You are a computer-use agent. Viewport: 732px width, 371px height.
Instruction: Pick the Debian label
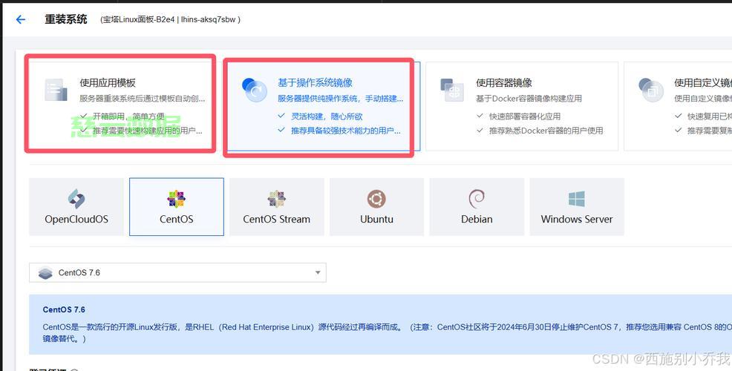(477, 220)
